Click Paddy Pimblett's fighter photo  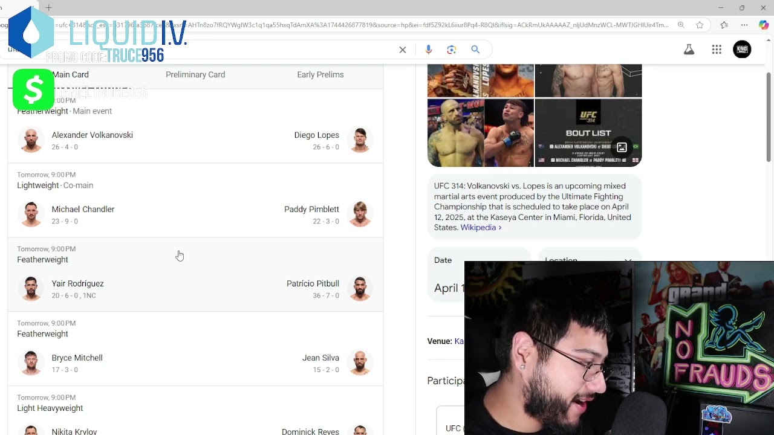[x=360, y=214]
